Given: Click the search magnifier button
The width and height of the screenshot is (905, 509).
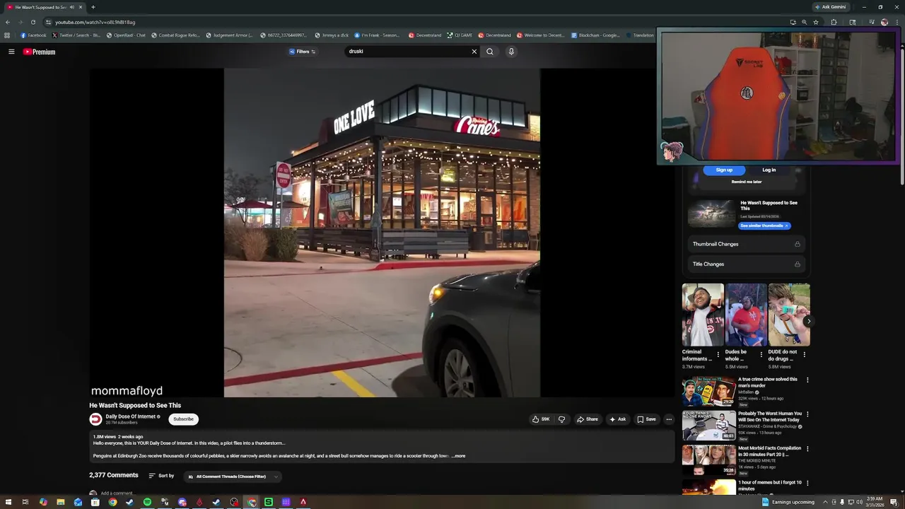Looking at the screenshot, I should click(489, 52).
